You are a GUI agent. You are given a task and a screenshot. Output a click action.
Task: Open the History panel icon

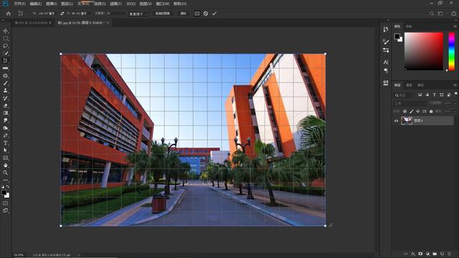(x=386, y=29)
